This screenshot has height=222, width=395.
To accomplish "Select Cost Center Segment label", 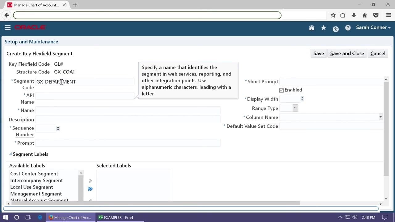I will 34,174.
